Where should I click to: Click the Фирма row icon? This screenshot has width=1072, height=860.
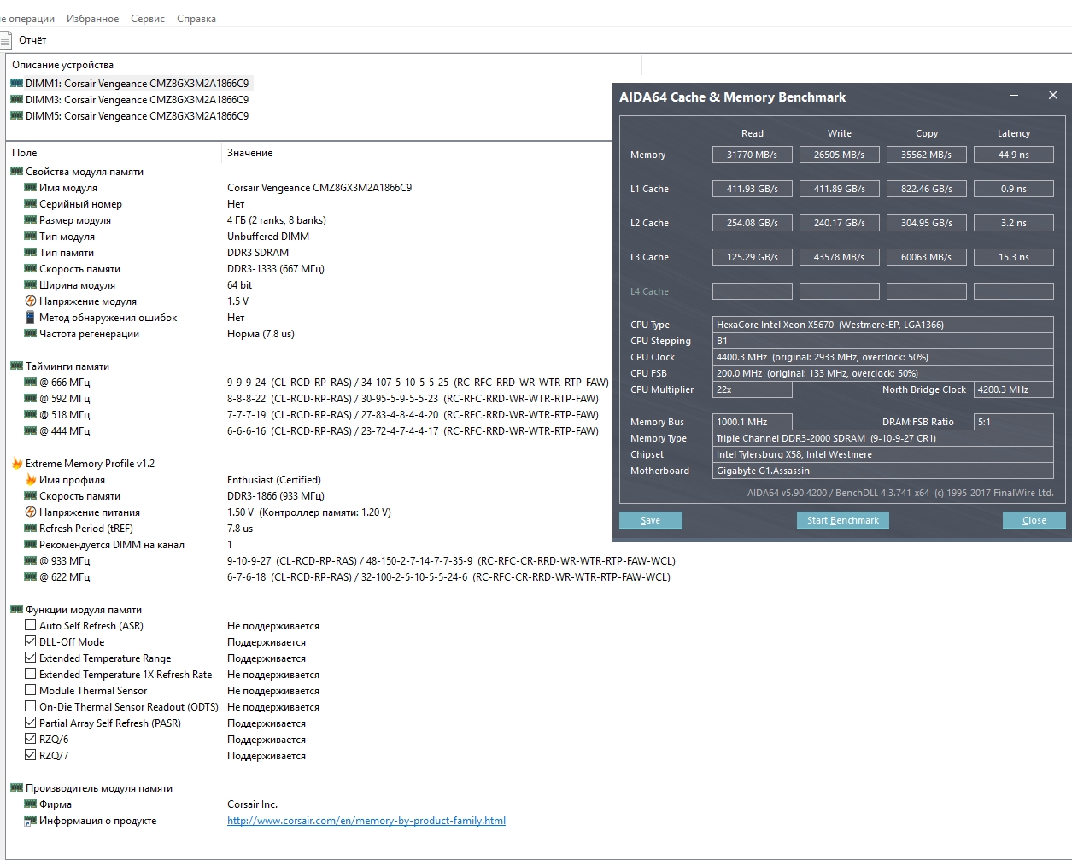point(30,804)
